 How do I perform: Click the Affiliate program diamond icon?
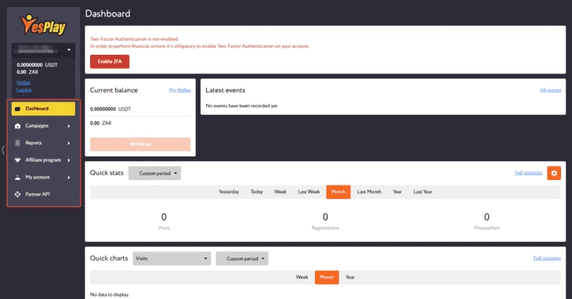(x=17, y=160)
